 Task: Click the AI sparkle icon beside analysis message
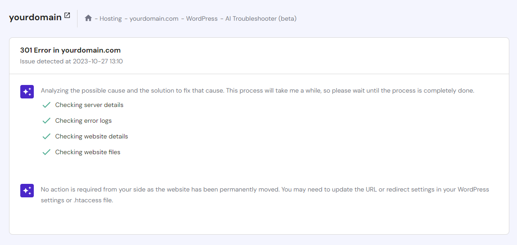click(x=27, y=92)
